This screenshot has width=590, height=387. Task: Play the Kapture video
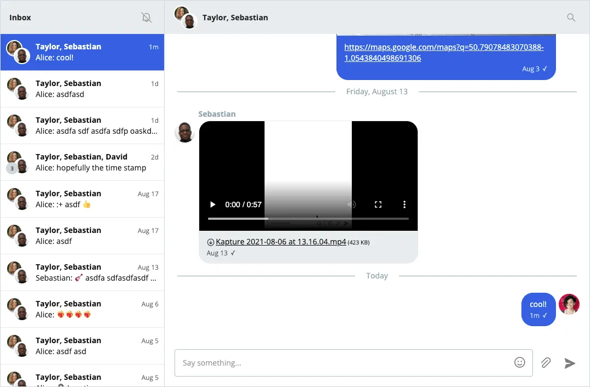[x=212, y=204]
